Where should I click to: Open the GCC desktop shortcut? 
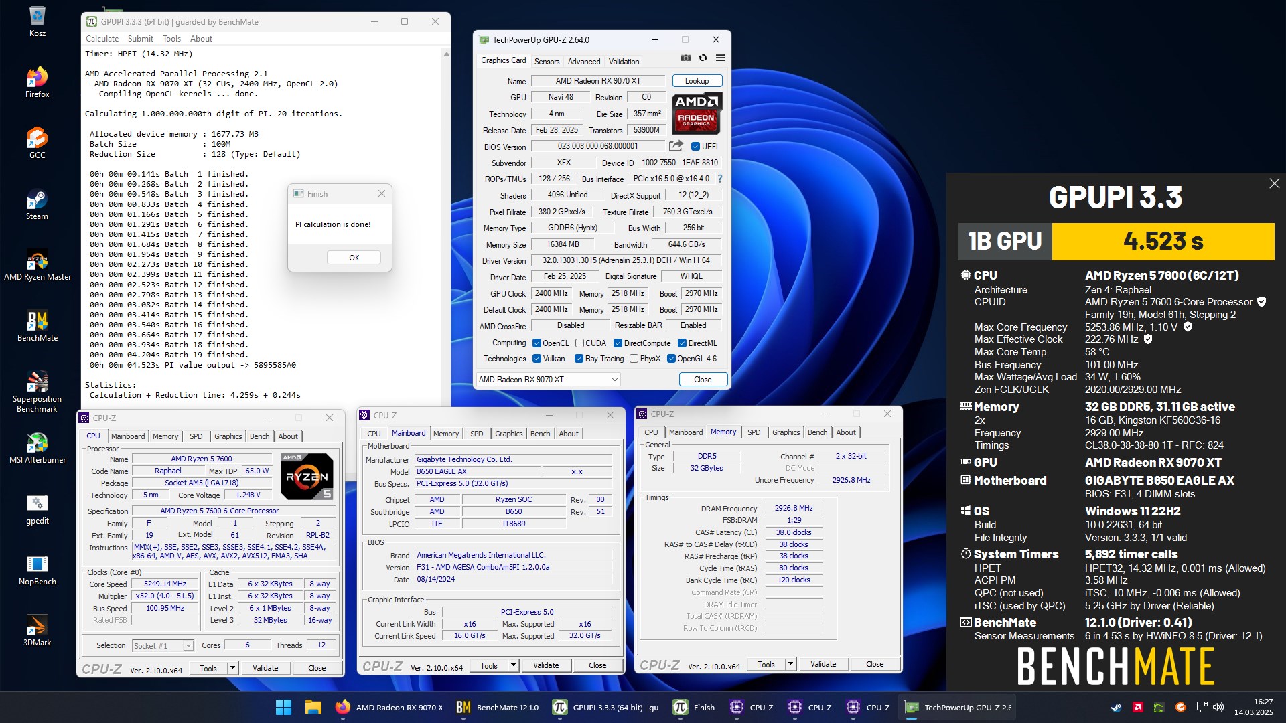37,143
